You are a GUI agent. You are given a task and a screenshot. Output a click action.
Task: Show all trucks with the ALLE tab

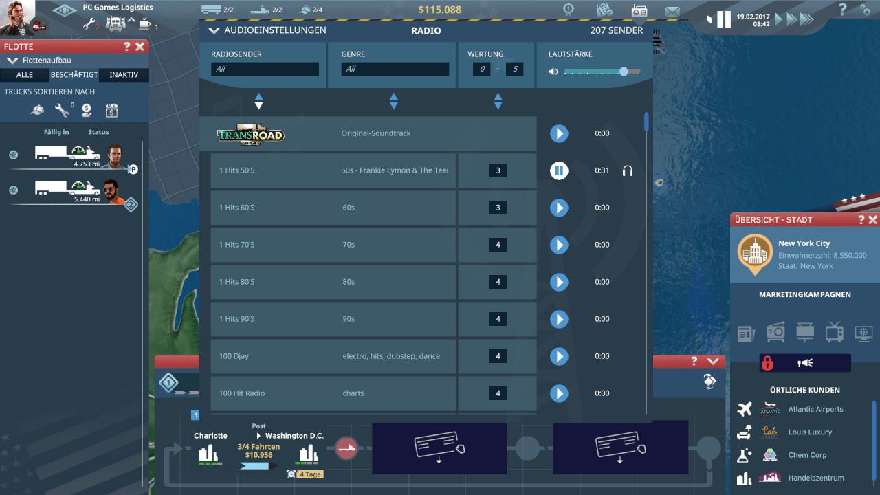(24, 75)
